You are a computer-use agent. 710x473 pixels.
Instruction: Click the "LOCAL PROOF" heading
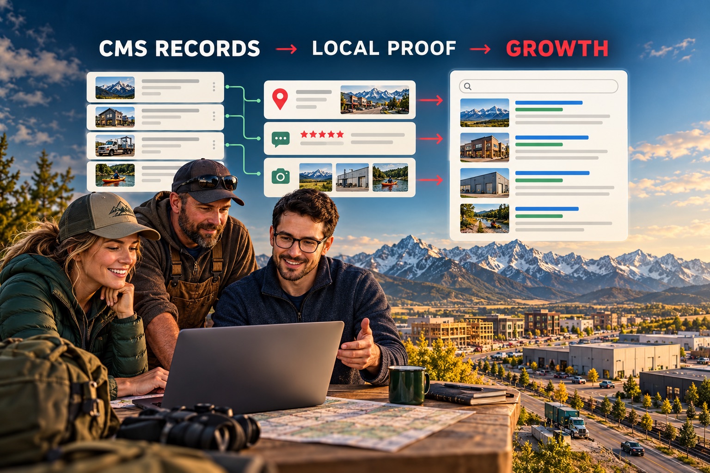pyautogui.click(x=384, y=48)
